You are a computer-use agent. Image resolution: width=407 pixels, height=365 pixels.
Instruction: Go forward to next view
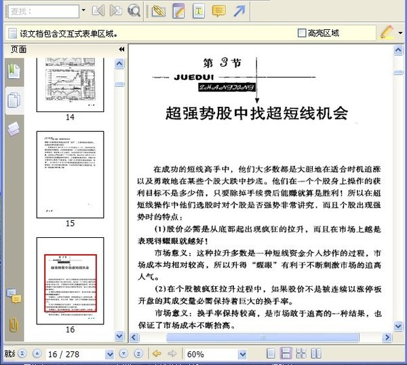pos(172,353)
